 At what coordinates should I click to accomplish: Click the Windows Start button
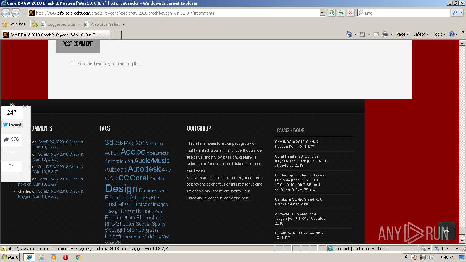click(10, 257)
